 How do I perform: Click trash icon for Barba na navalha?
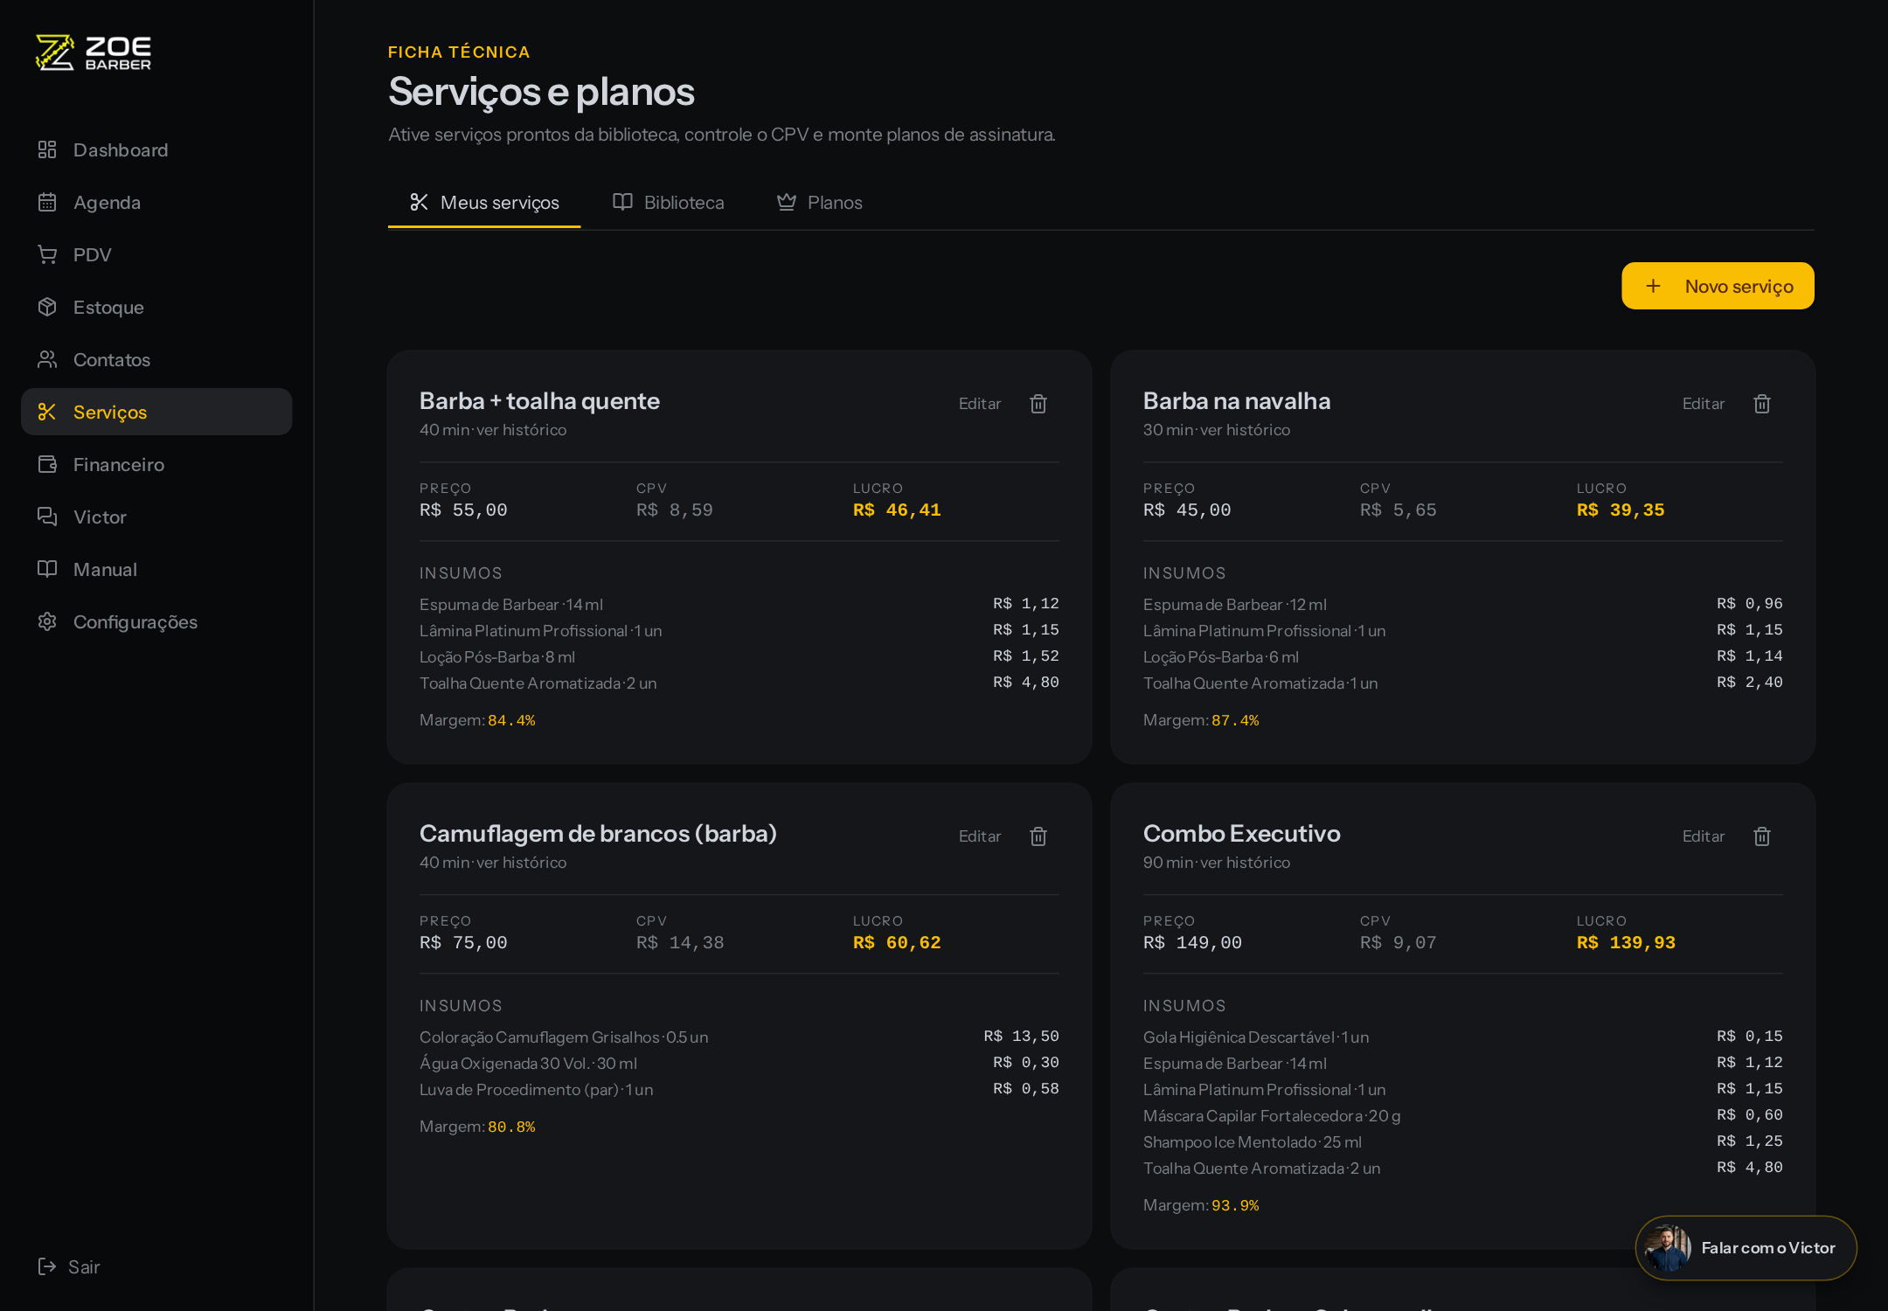click(x=1762, y=404)
